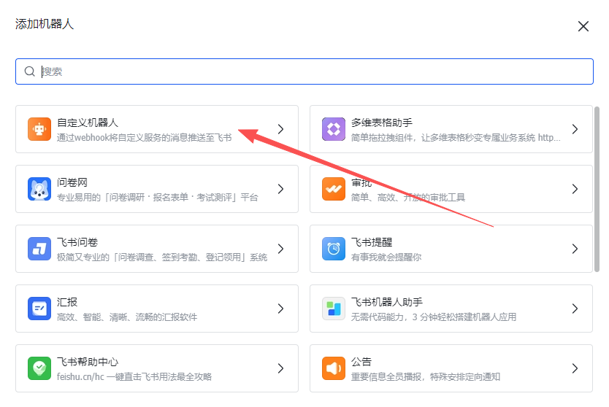Click the 搜索 search input field
Screen dimensions: 609x407
304,71
